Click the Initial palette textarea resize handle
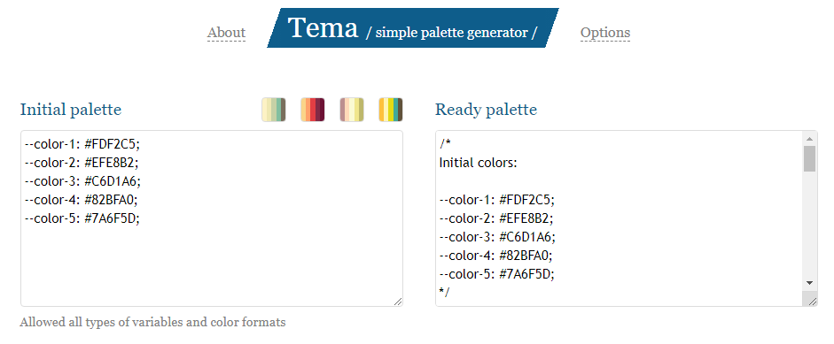This screenshot has width=834, height=344. pos(398,302)
